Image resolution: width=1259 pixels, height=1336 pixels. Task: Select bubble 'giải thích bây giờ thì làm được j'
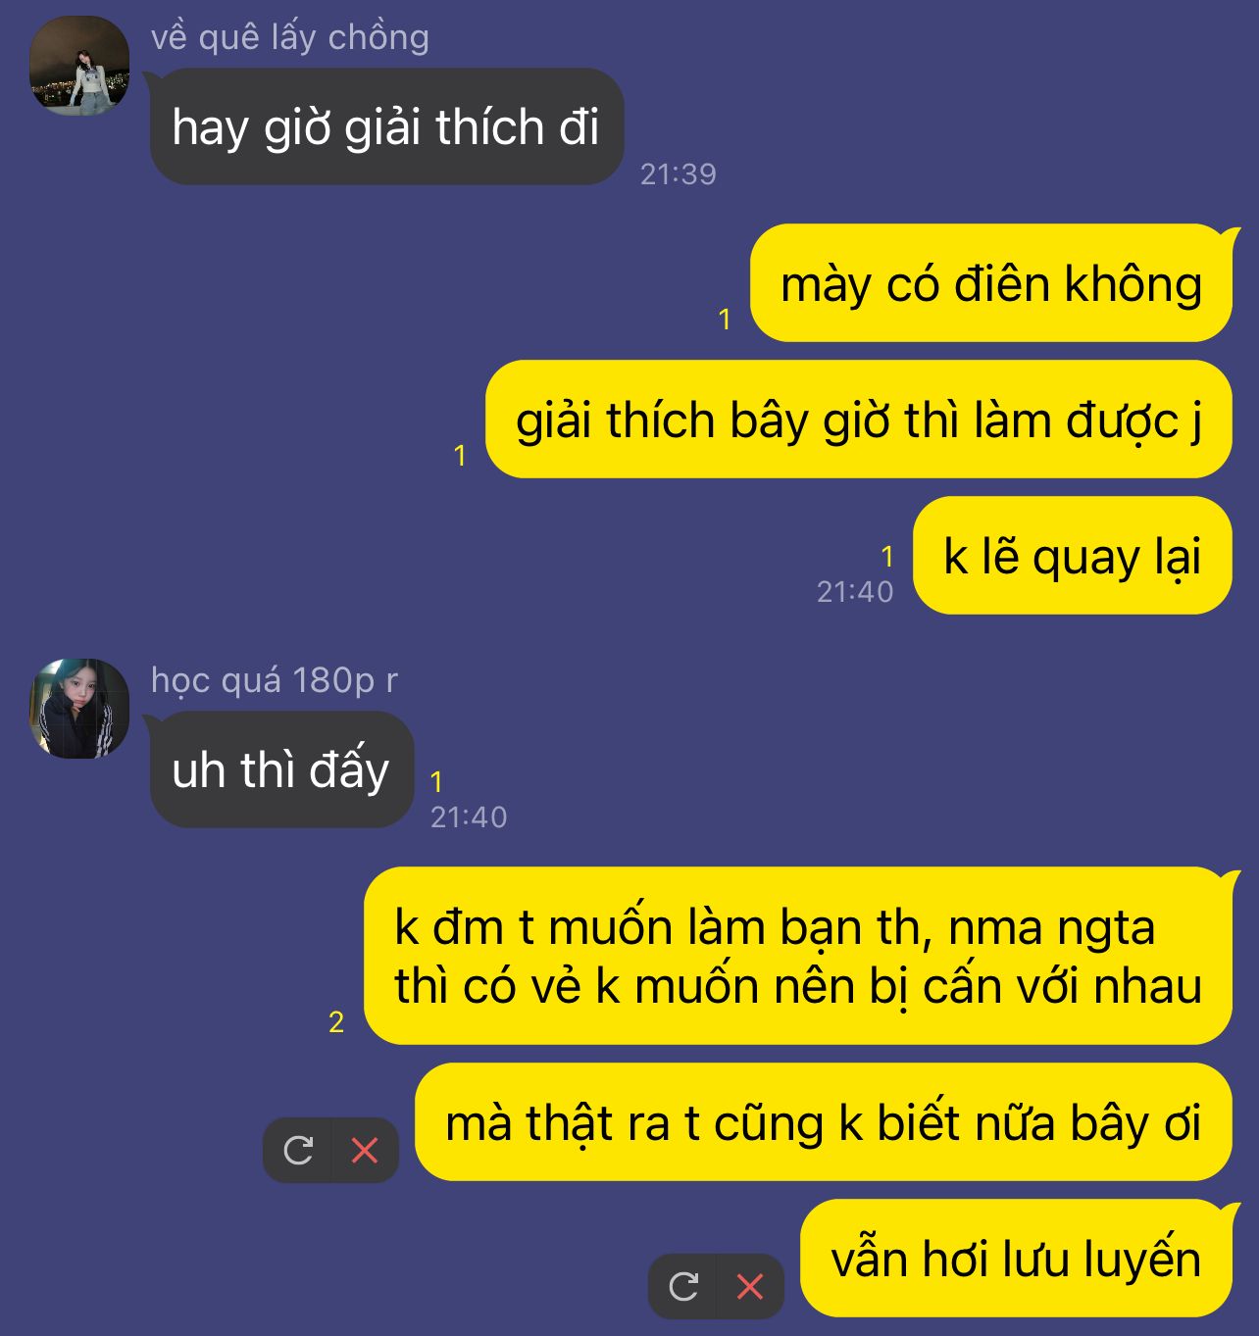click(x=859, y=420)
